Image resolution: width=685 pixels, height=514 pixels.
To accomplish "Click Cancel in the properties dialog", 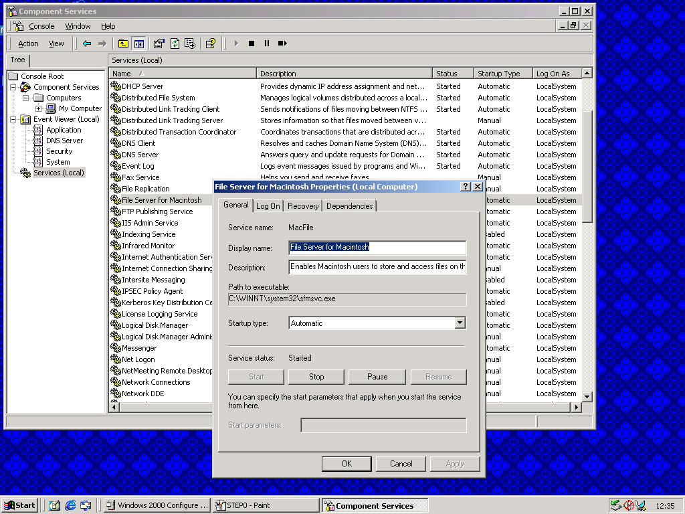I will tap(401, 464).
